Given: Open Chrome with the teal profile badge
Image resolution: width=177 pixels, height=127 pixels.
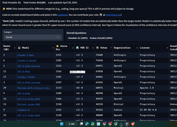Looking at the screenshot, I should 116,124.
